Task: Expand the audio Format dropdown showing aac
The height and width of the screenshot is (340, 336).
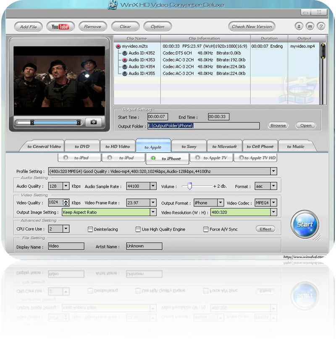Action: click(274, 186)
